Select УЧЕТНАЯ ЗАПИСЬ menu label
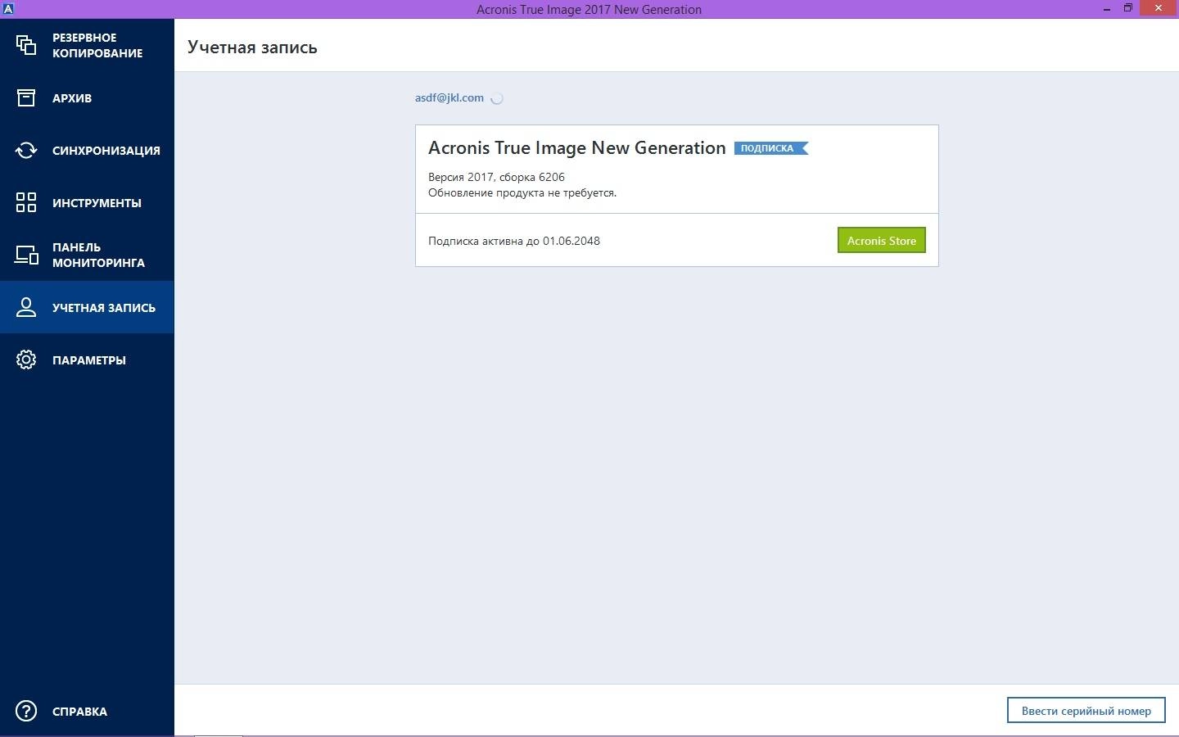The image size is (1179, 737). coord(104,308)
